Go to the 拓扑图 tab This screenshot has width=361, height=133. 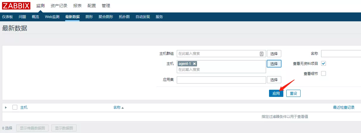124,17
